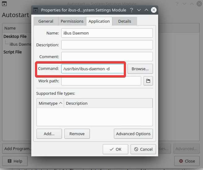Confirm with the OK button
The image size is (203, 170).
[115, 149]
